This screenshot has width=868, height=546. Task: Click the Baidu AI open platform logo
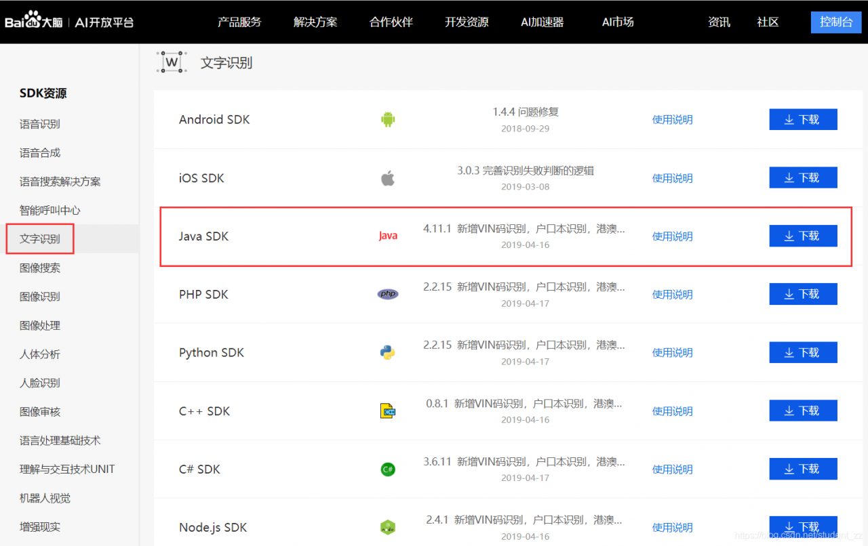coord(69,22)
